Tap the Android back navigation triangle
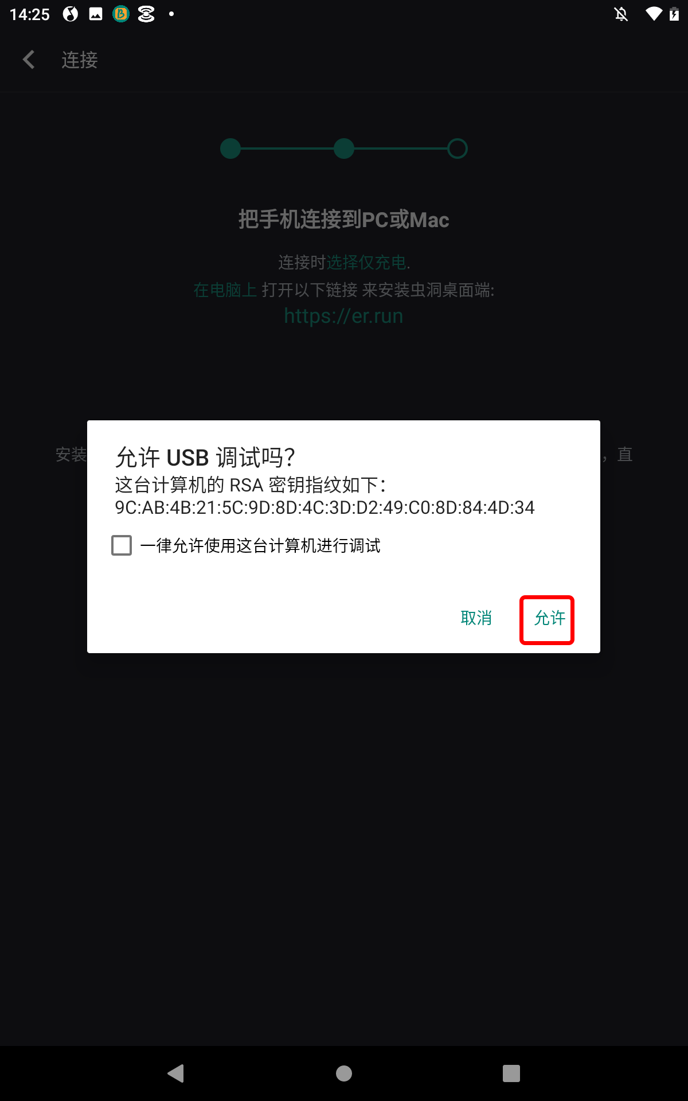Image resolution: width=688 pixels, height=1101 pixels. point(175,1073)
